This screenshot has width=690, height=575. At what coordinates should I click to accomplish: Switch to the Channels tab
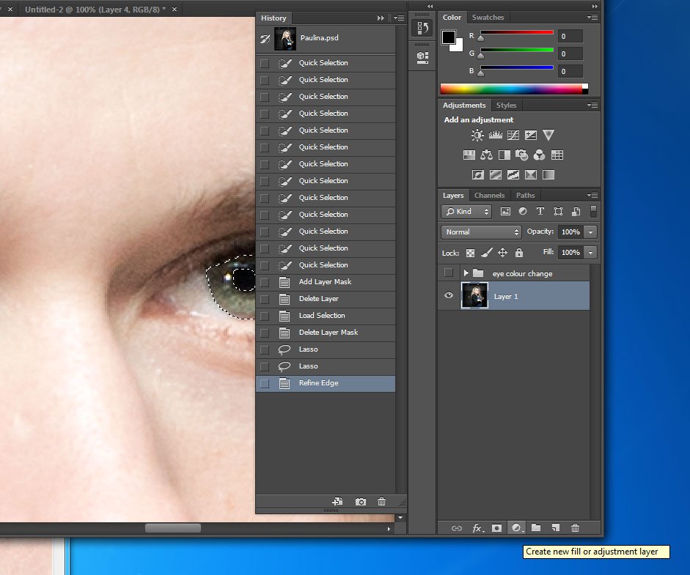pos(489,196)
